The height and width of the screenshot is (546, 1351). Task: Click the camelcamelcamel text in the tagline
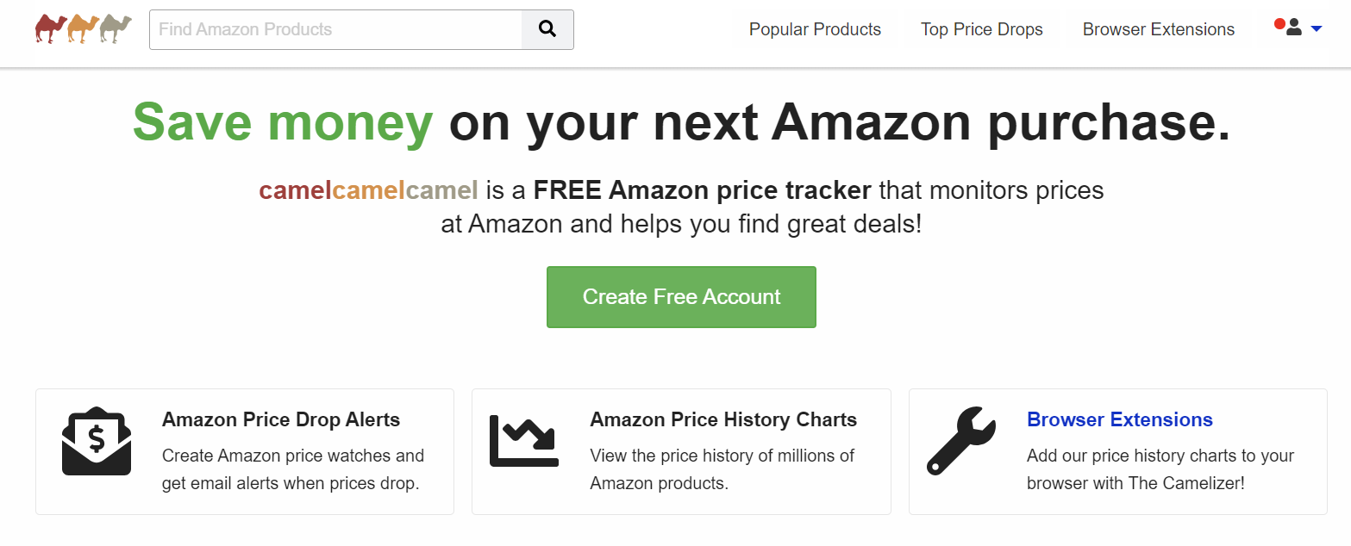(368, 189)
